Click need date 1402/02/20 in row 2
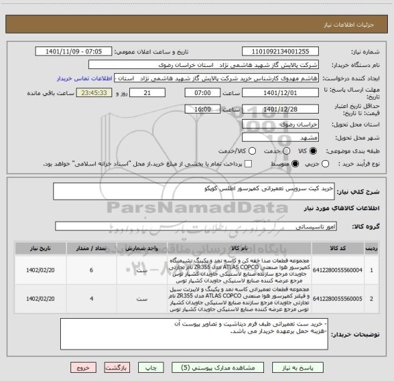Screen dimensions: 394x381 point(40,299)
